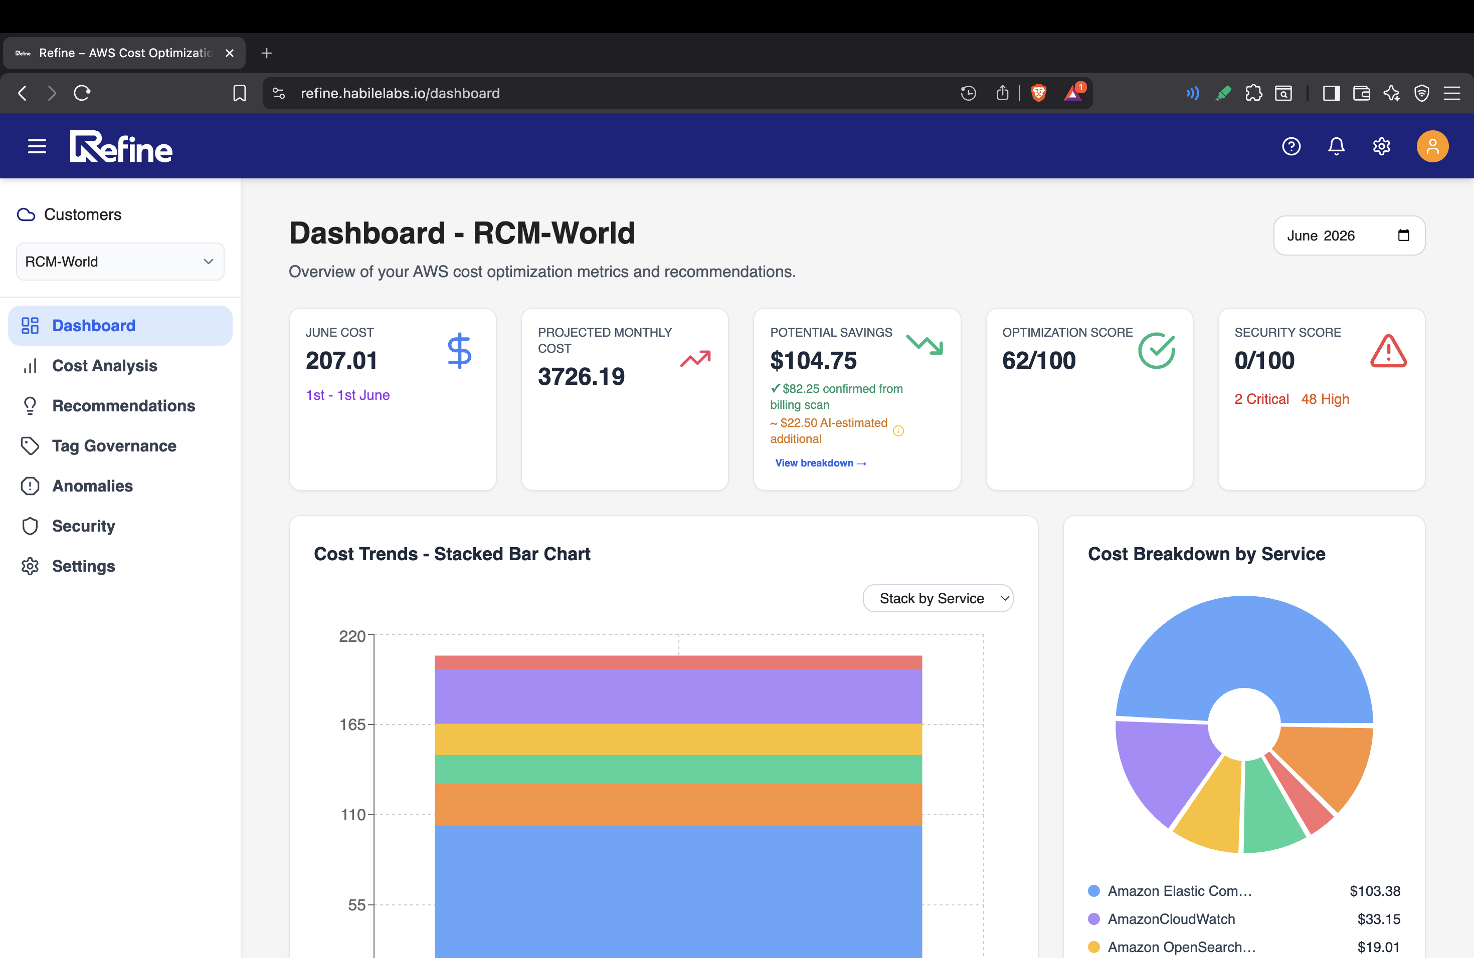Image resolution: width=1474 pixels, height=958 pixels.
Task: Open Brave Rewards triangle icon
Action: coord(1073,92)
